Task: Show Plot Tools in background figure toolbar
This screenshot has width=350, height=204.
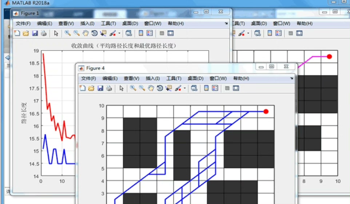Action: tap(299, 33)
